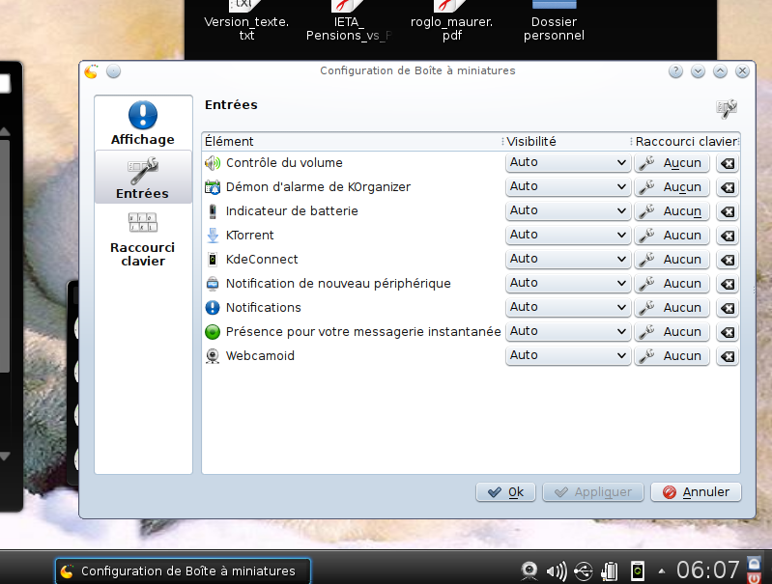Viewport: 772px width, 584px height.
Task: Click the window menu icon in titlebar
Action: tap(91, 71)
